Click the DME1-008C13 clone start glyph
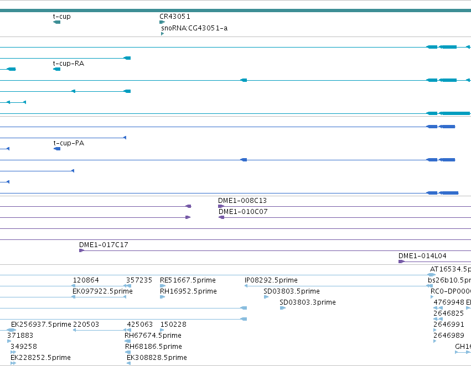Image resolution: width=471 pixels, height=366 pixels. (x=221, y=206)
